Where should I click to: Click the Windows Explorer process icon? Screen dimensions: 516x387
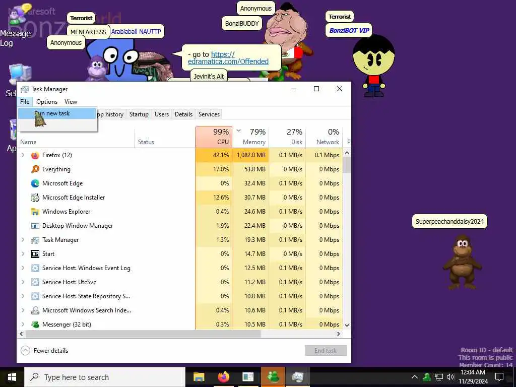click(x=35, y=212)
